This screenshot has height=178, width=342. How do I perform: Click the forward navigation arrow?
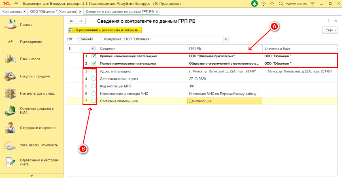81,21
